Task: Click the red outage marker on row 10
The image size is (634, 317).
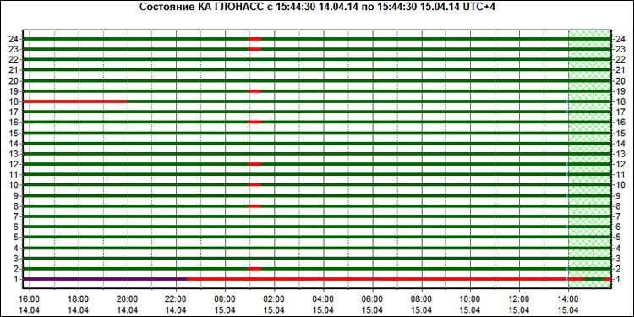Action: [x=254, y=185]
